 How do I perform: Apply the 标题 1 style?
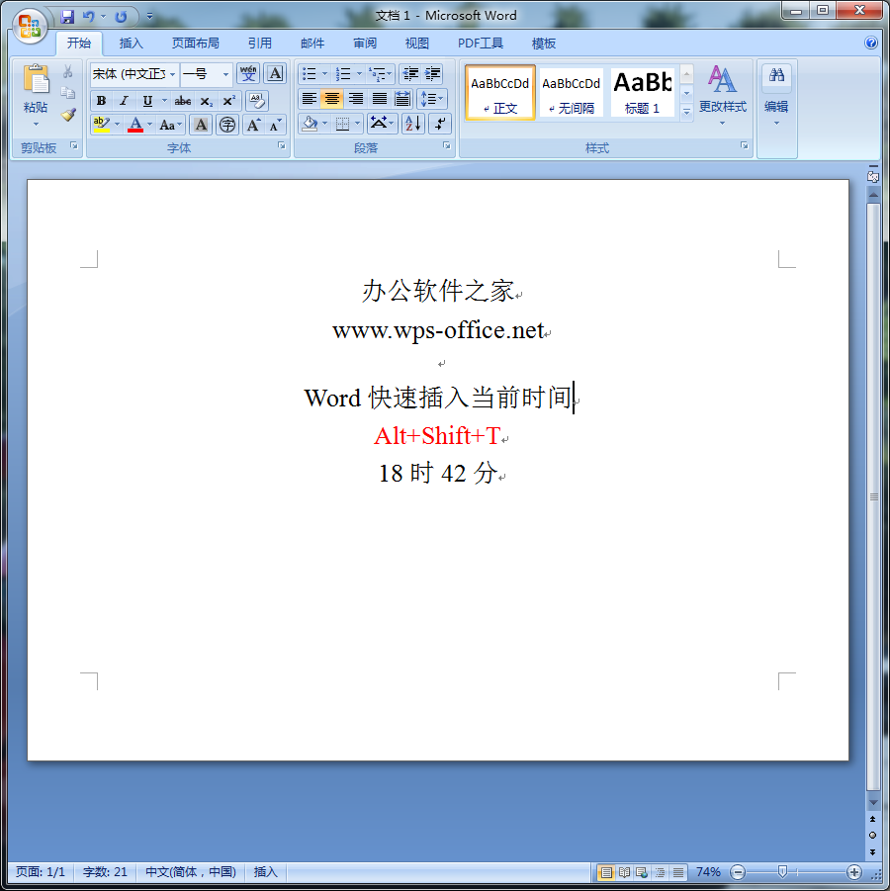click(x=643, y=93)
